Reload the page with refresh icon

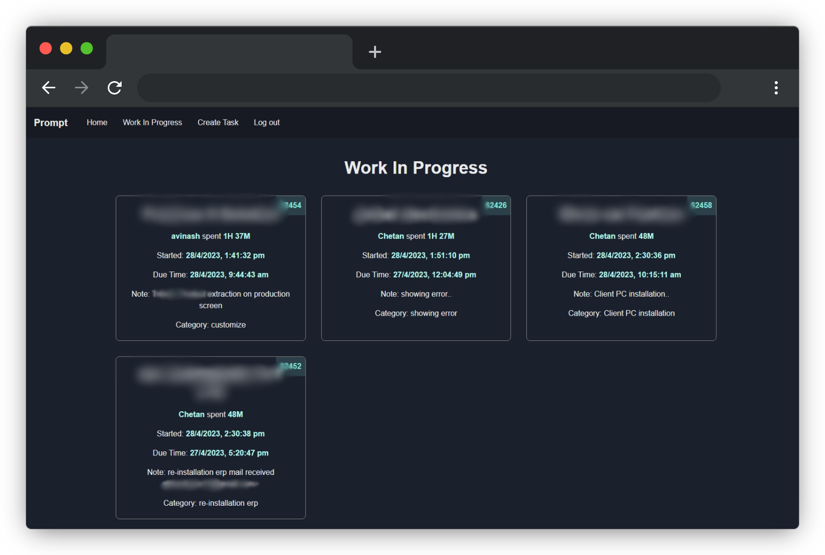[x=114, y=88]
